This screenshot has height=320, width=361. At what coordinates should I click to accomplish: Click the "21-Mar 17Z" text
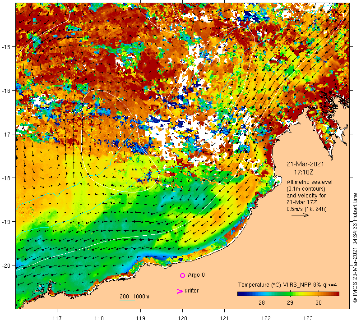point(301,202)
